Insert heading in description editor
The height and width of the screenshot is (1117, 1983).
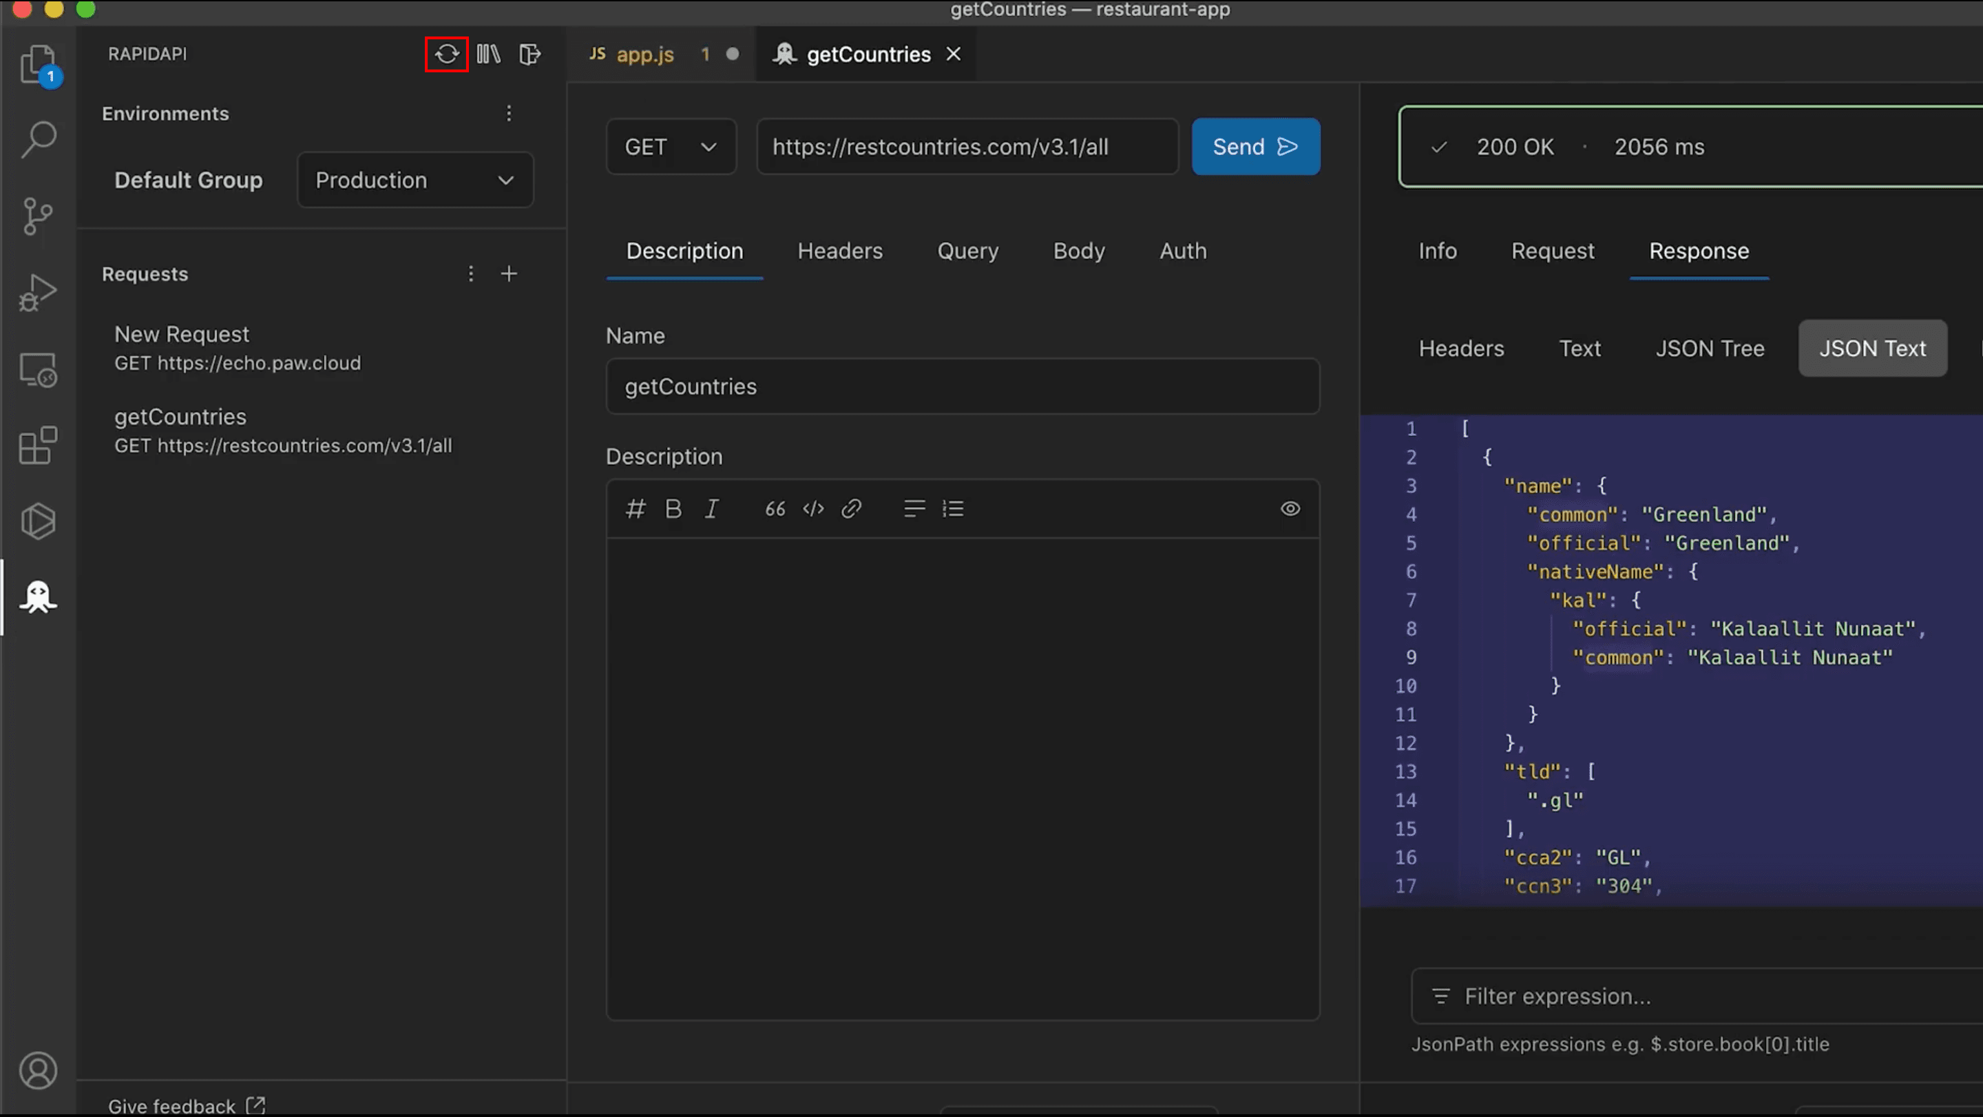[x=635, y=509]
